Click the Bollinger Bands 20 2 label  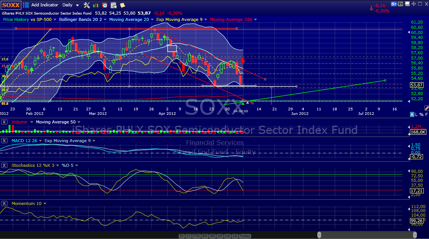tap(80, 20)
